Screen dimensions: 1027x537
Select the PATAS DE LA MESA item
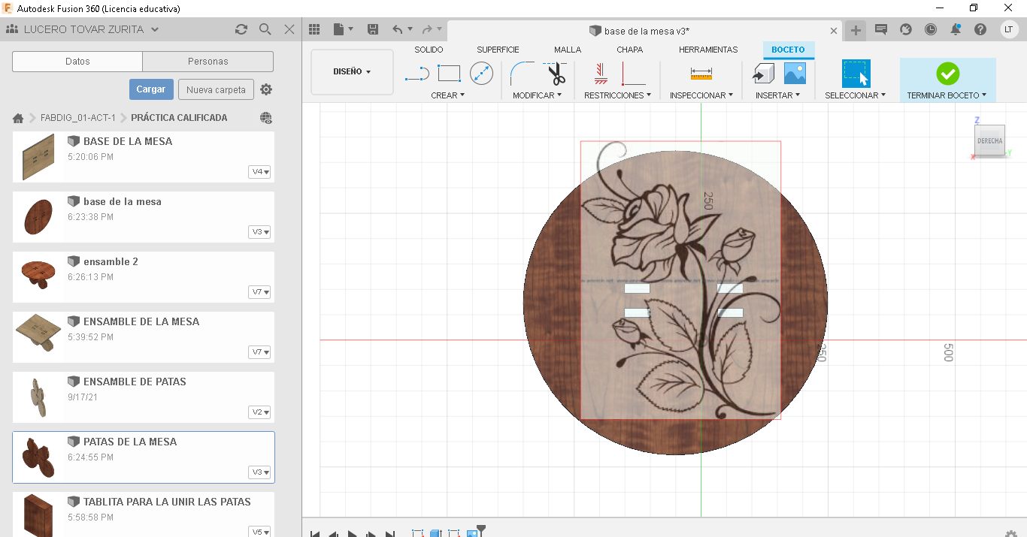144,457
